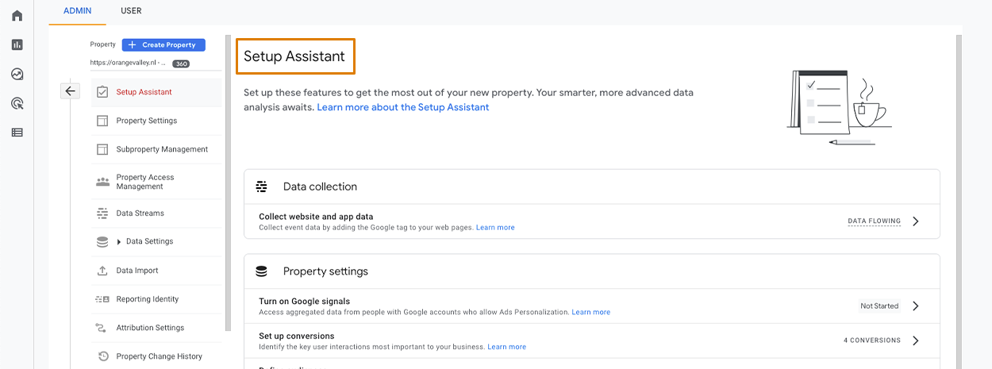Click the Property Settings layout icon
Image resolution: width=992 pixels, height=369 pixels.
click(102, 121)
